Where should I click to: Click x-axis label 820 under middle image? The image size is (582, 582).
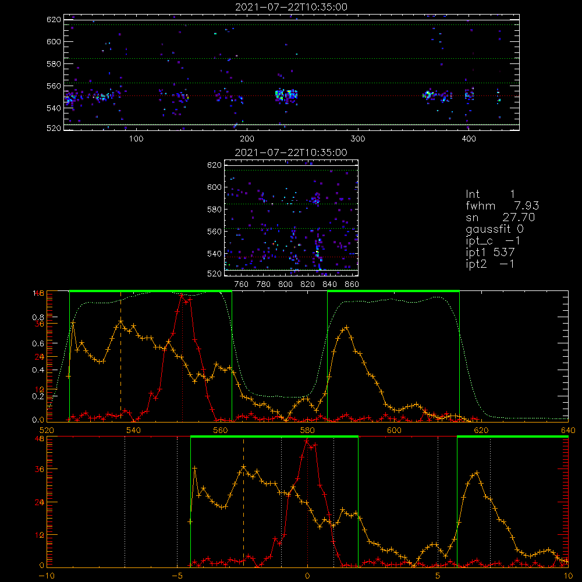pyautogui.click(x=308, y=285)
